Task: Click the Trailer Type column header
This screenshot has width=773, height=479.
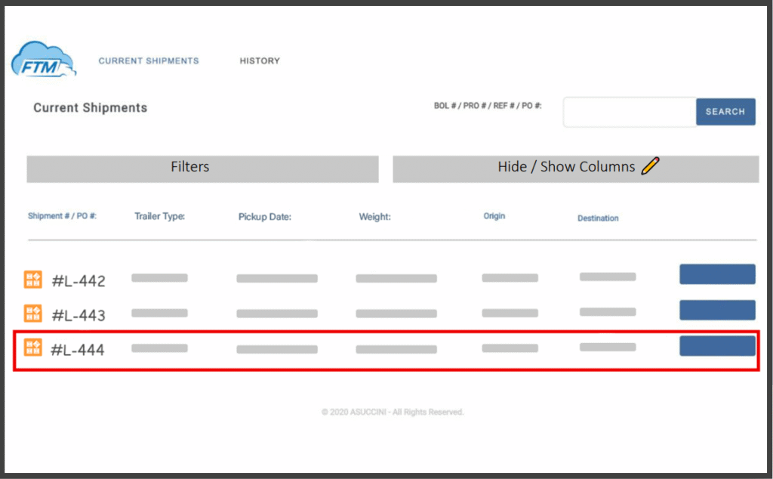Action: (160, 217)
